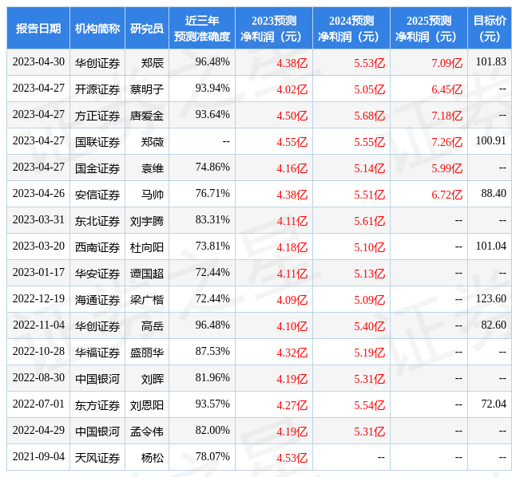The width and height of the screenshot is (512, 477).
Task: Click 开源证券 institution cell
Action: click(97, 89)
